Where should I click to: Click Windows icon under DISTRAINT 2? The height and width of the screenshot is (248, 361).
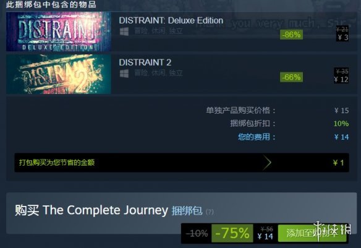coord(124,74)
